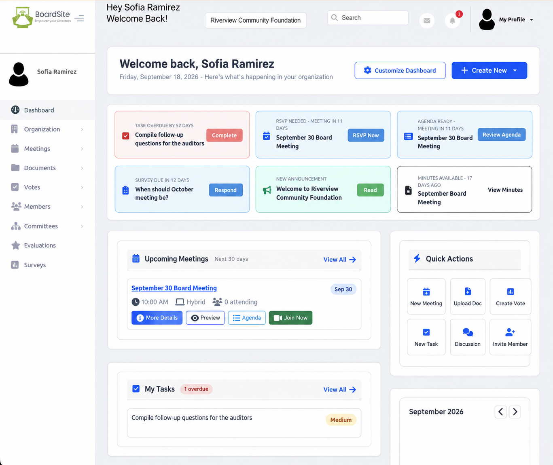Open Evaluations in the sidebar
This screenshot has height=465, width=553.
(47, 245)
